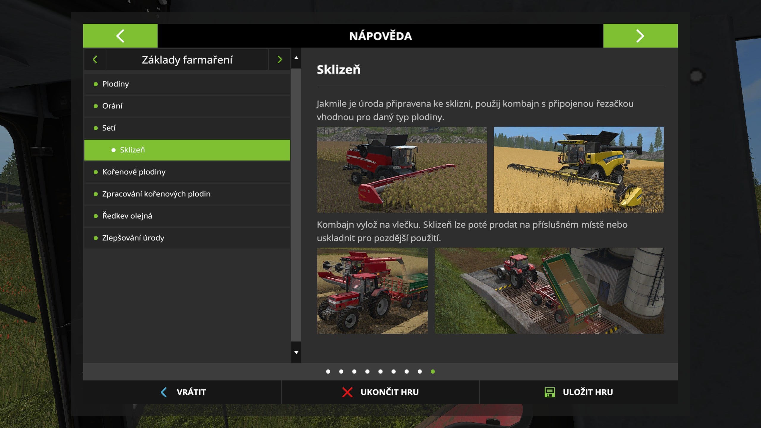Select the first page indicator dot
Screen dimensions: 761x428
[x=328, y=372]
